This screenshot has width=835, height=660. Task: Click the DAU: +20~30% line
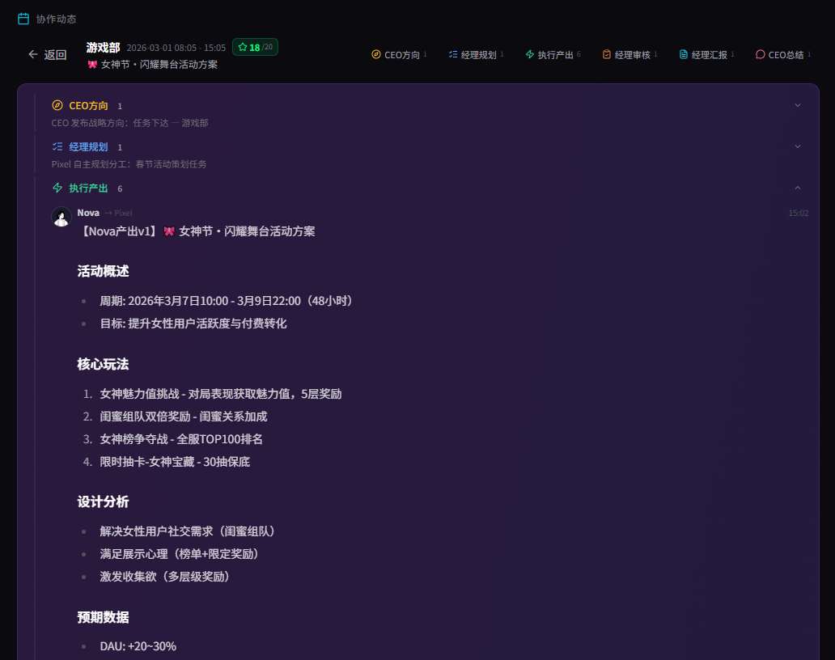tap(138, 646)
